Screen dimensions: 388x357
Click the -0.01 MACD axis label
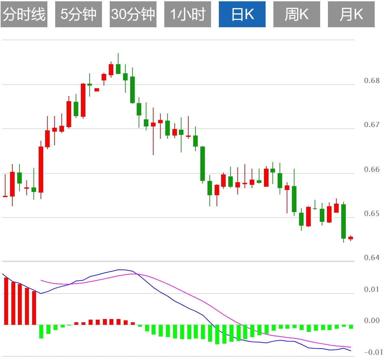tap(373, 352)
